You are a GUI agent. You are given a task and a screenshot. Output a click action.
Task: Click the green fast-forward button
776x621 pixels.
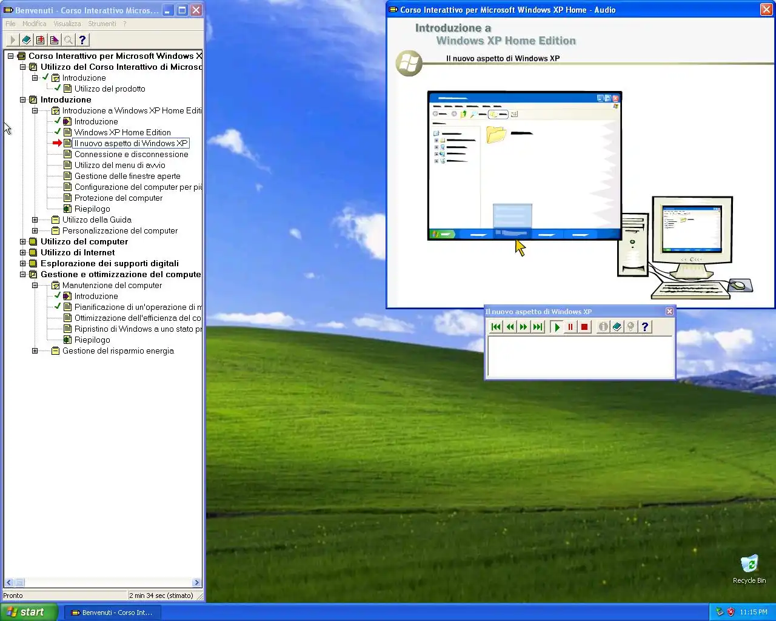524,327
